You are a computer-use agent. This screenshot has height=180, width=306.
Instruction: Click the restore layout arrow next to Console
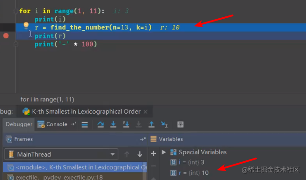click(73, 124)
